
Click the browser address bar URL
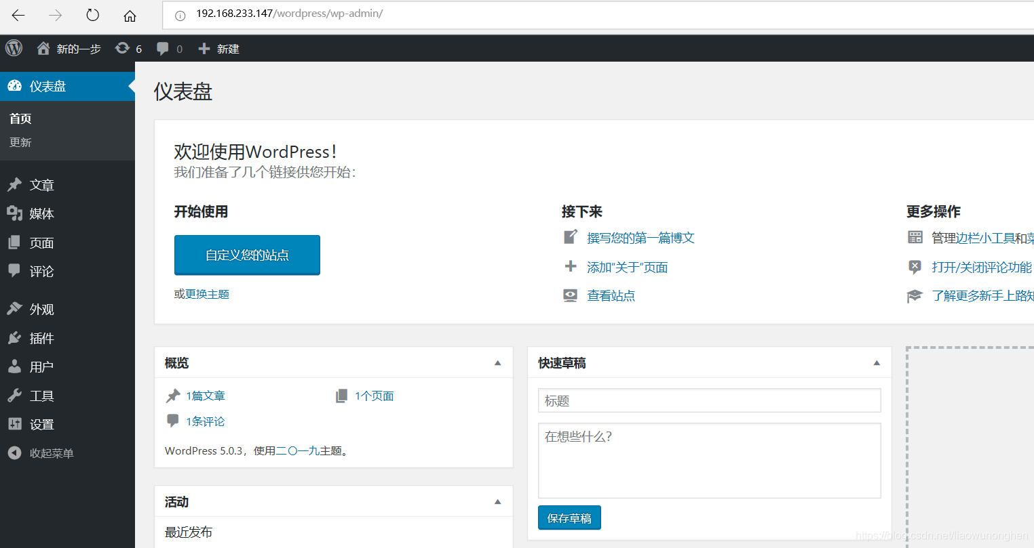click(x=290, y=14)
